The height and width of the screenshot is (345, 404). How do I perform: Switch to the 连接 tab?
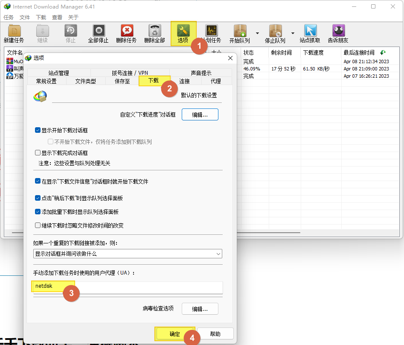click(x=184, y=81)
